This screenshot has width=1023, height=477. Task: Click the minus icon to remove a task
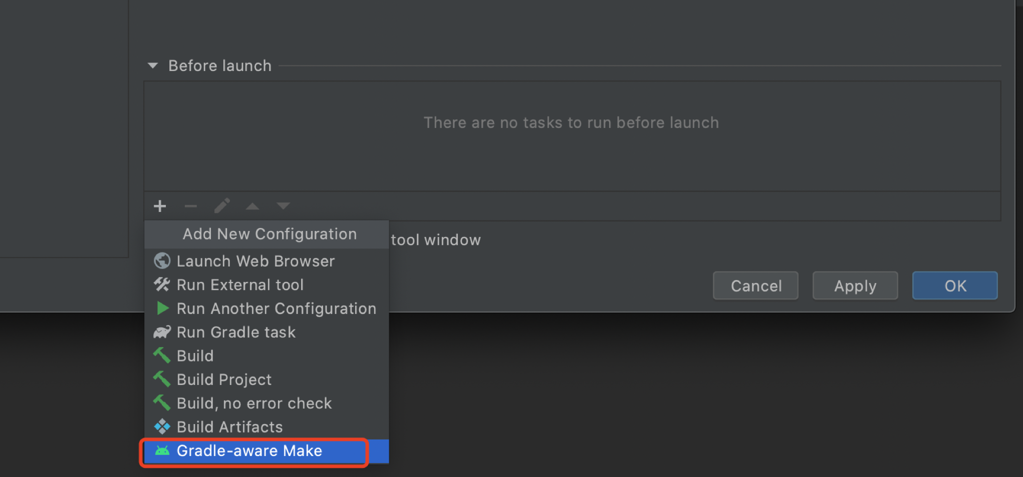190,206
